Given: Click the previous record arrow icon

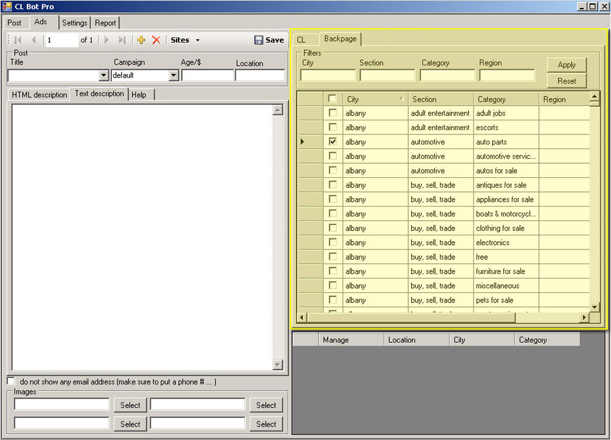Looking at the screenshot, I should click(x=33, y=40).
